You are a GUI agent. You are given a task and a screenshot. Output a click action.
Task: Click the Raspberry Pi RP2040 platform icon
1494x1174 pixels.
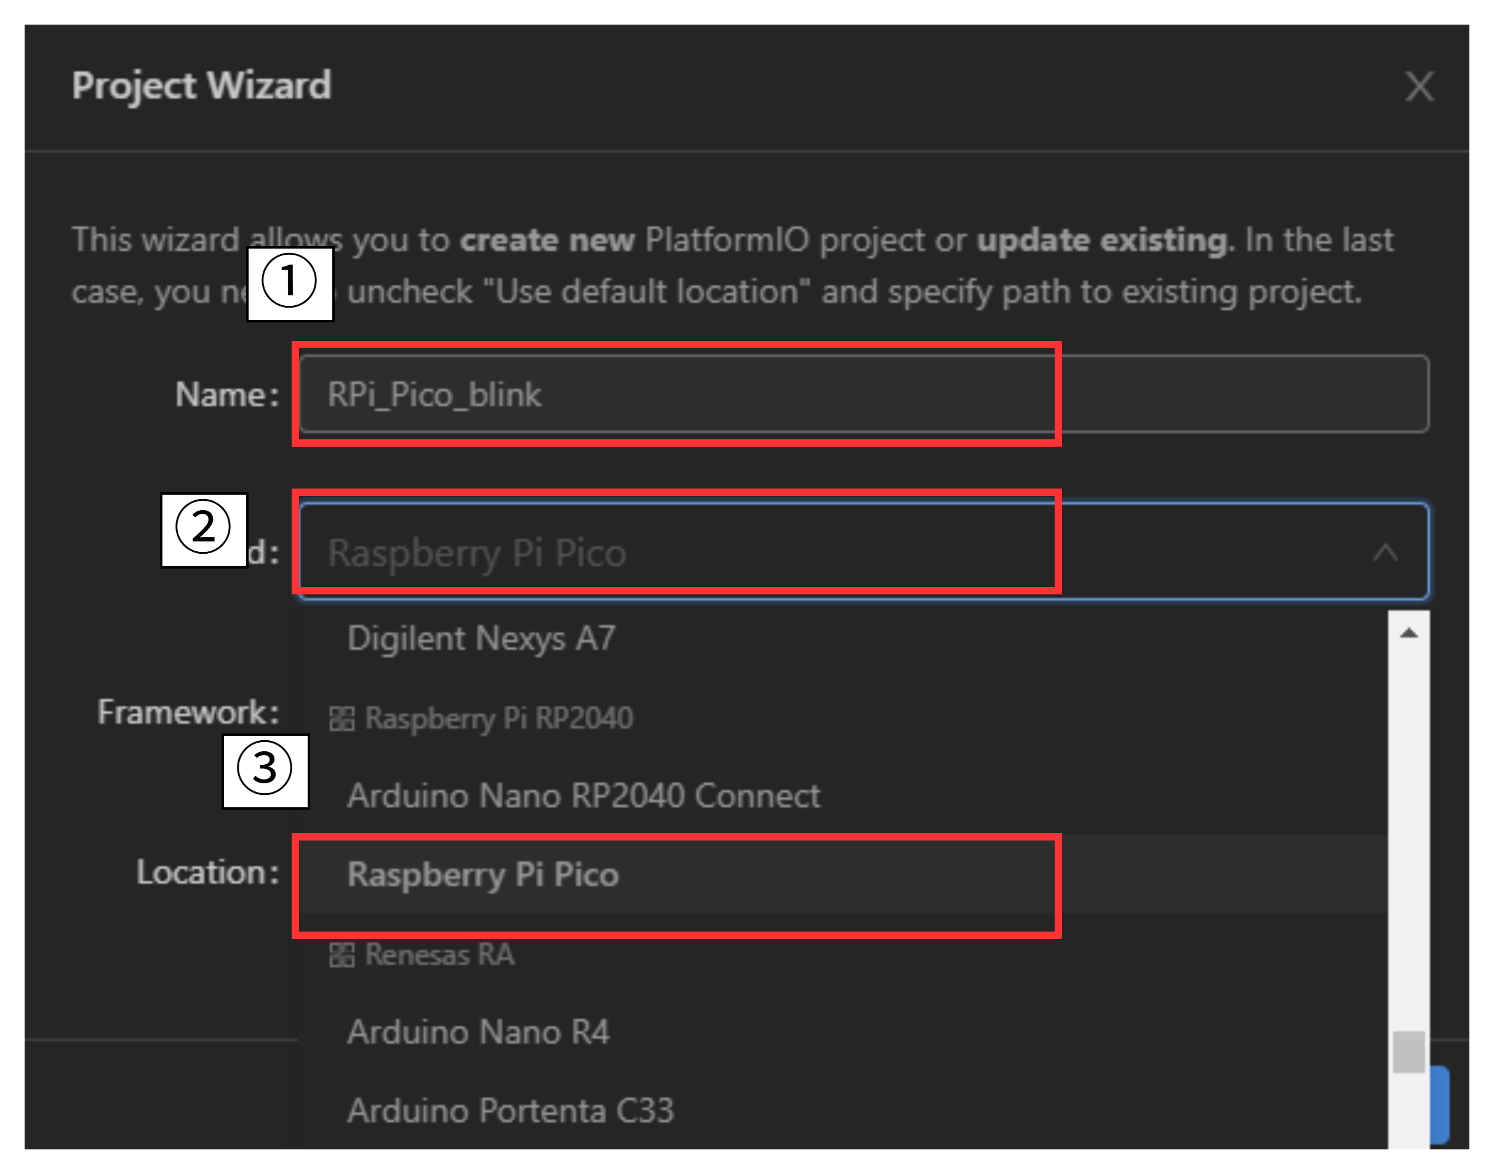342,719
